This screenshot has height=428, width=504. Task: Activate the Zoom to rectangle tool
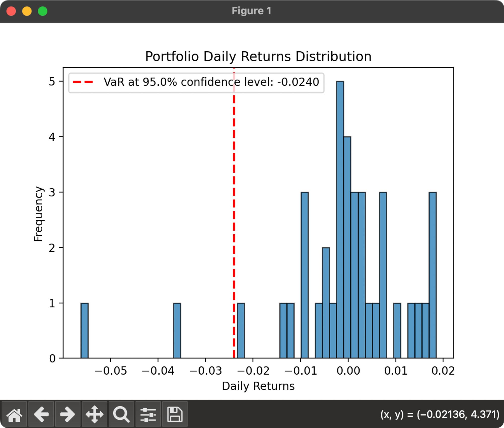pyautogui.click(x=121, y=414)
